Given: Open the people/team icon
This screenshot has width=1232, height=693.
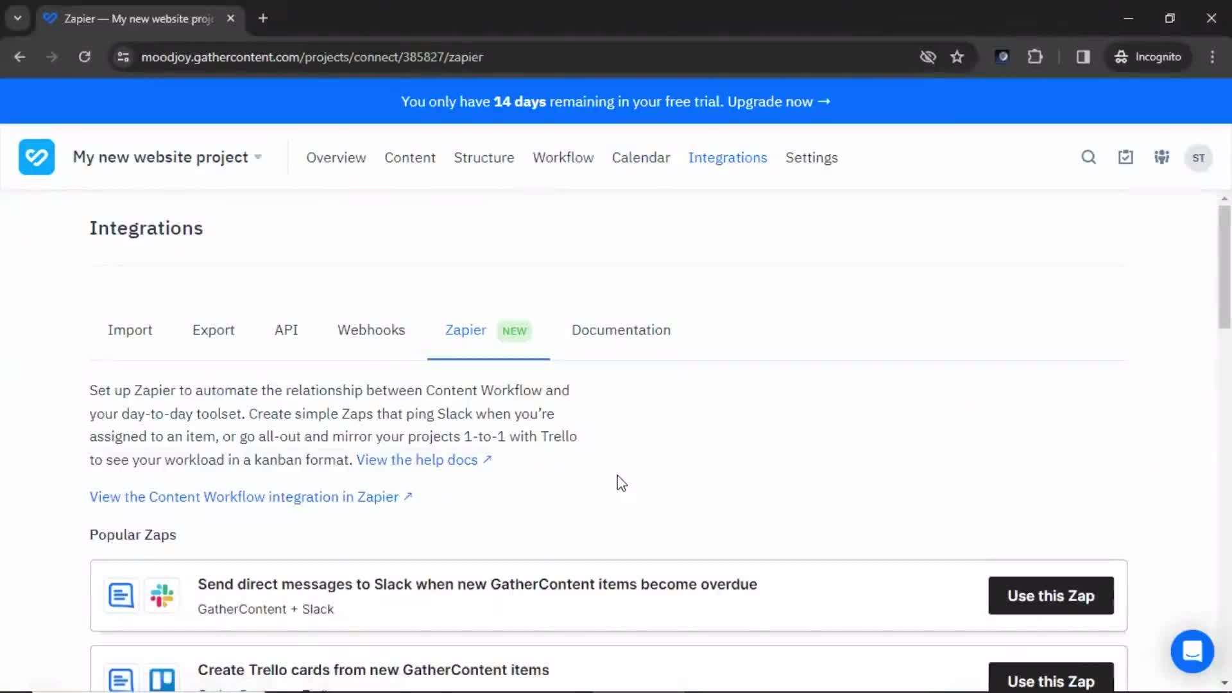Looking at the screenshot, I should 1162,157.
